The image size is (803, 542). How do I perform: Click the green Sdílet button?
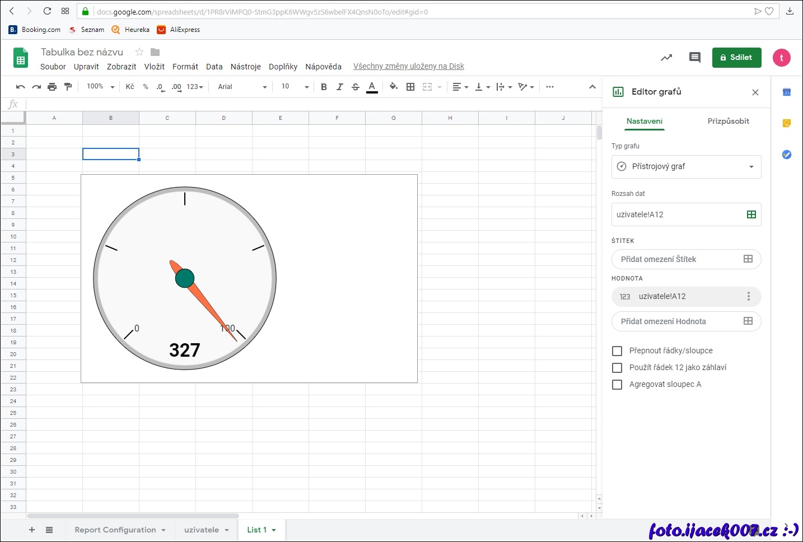736,58
